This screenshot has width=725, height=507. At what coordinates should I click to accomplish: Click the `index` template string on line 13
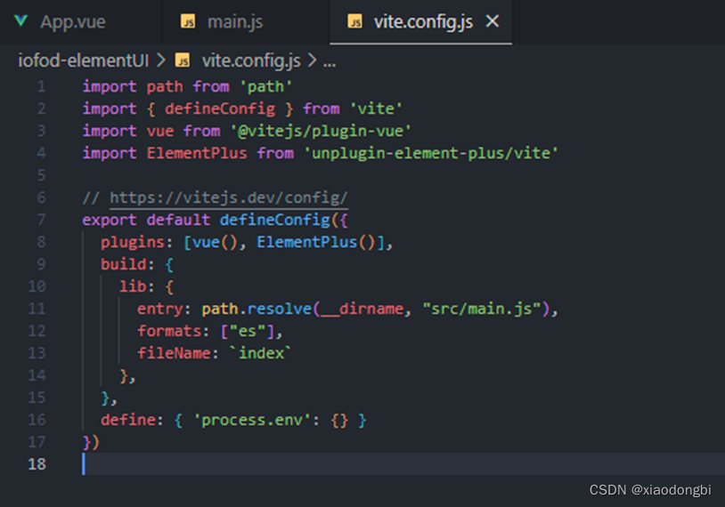click(x=261, y=353)
